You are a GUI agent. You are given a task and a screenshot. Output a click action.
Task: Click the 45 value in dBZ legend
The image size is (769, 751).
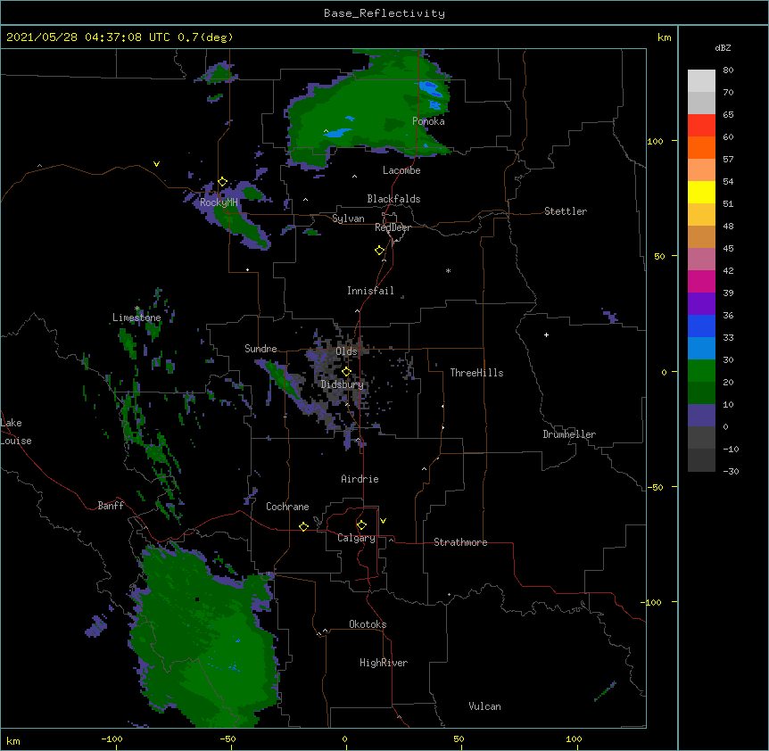(728, 249)
